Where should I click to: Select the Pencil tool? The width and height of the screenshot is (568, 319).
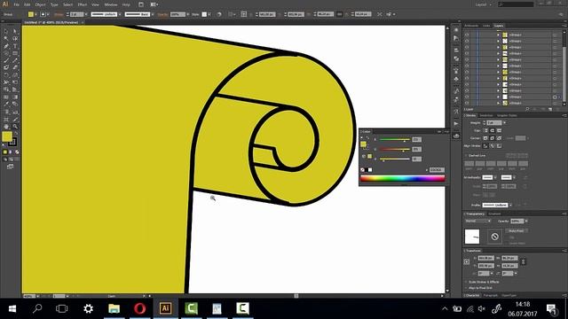click(15, 60)
